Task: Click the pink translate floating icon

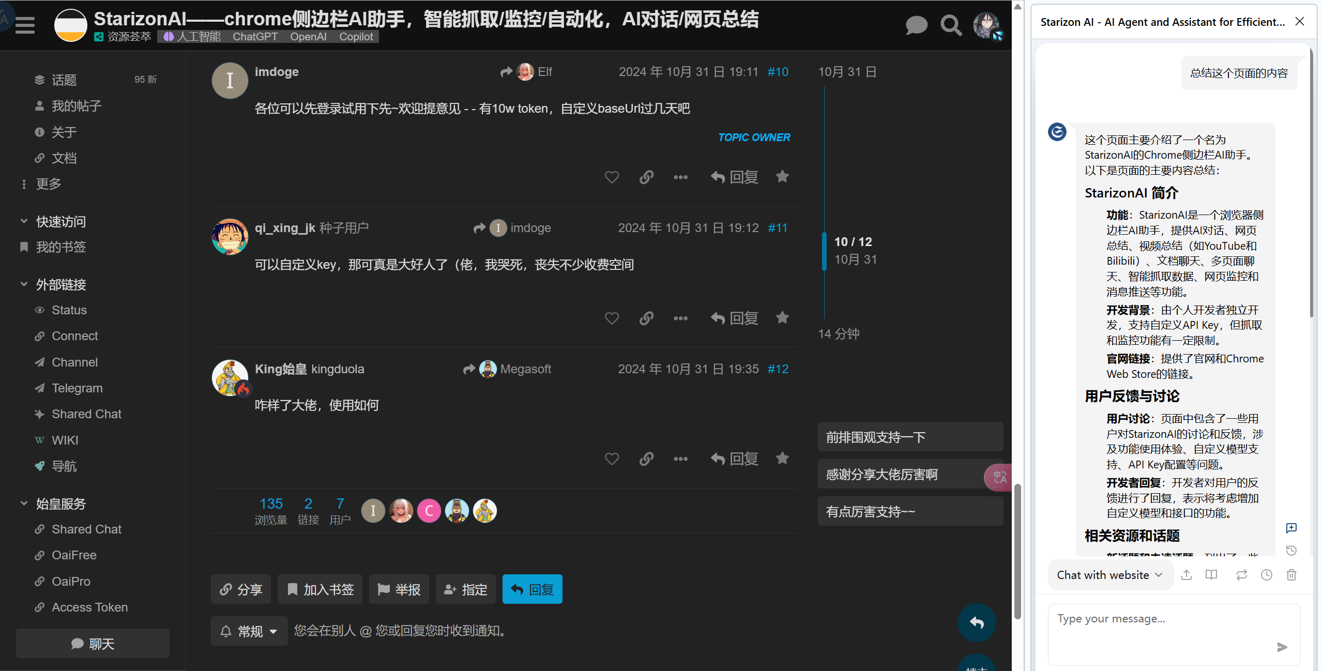Action: coord(999,477)
